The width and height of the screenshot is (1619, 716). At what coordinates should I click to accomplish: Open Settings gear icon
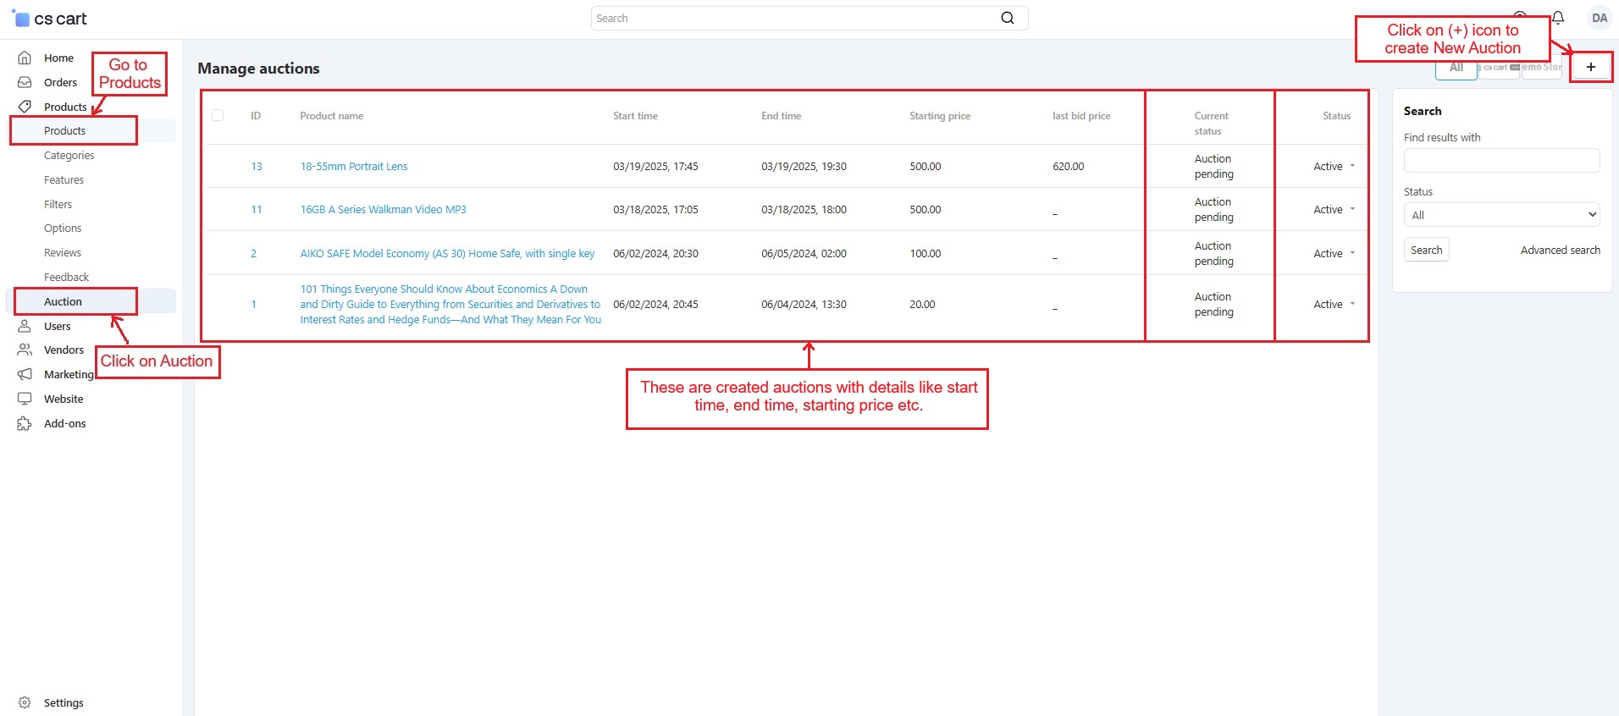coord(25,702)
